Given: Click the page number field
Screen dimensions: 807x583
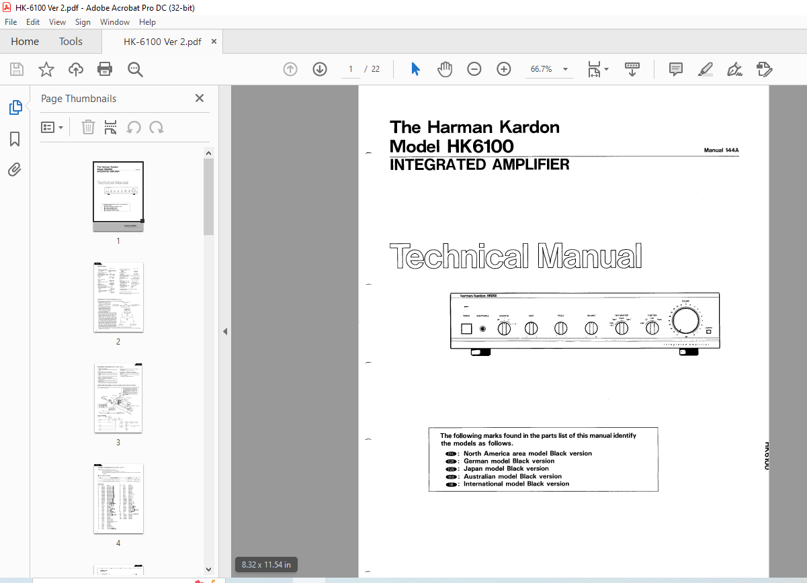Looking at the screenshot, I should coord(351,69).
